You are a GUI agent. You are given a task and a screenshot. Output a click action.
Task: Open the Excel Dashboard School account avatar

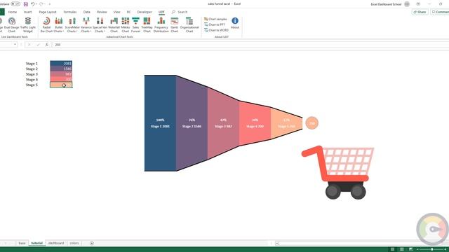coord(407,4)
